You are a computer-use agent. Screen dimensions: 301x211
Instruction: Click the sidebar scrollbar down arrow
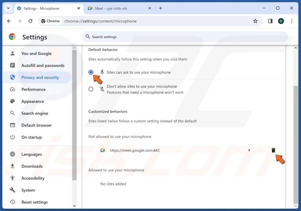[74, 206]
